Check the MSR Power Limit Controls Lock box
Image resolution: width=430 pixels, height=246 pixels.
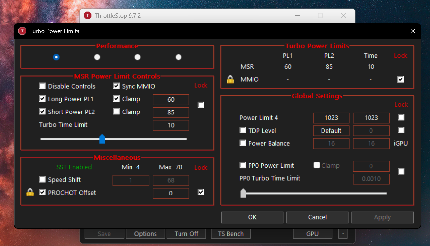201,105
